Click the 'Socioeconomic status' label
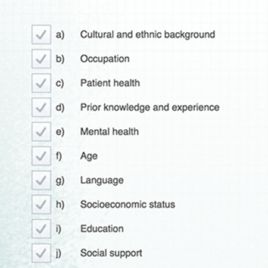 [x=127, y=204]
